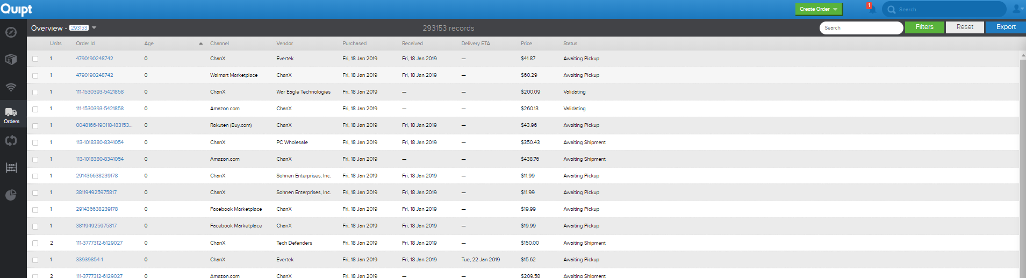Open the Products box icon in sidebar
The height and width of the screenshot is (278, 1026).
(x=11, y=59)
